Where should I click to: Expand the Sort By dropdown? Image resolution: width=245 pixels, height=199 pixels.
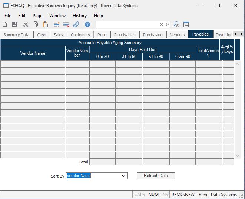[x=124, y=176]
